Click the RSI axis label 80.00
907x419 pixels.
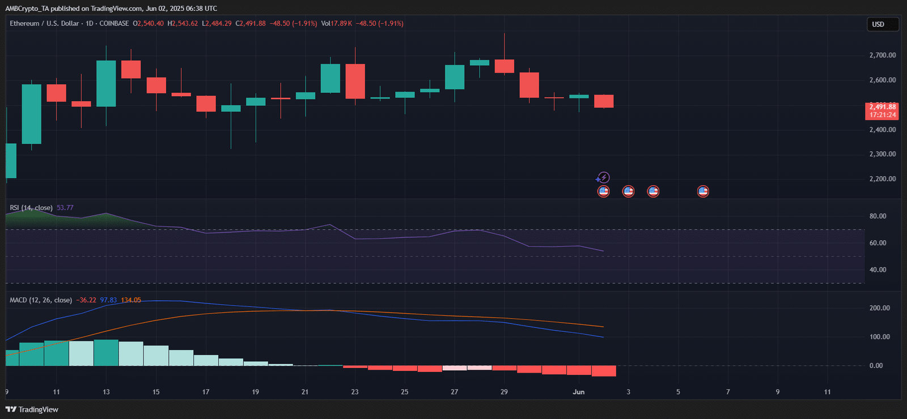click(x=878, y=216)
